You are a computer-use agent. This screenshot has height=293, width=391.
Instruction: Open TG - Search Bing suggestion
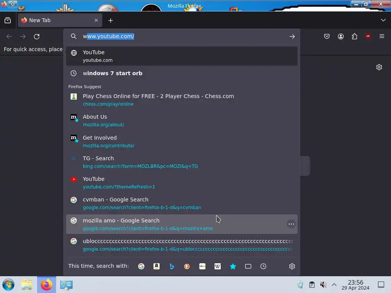tap(181, 162)
